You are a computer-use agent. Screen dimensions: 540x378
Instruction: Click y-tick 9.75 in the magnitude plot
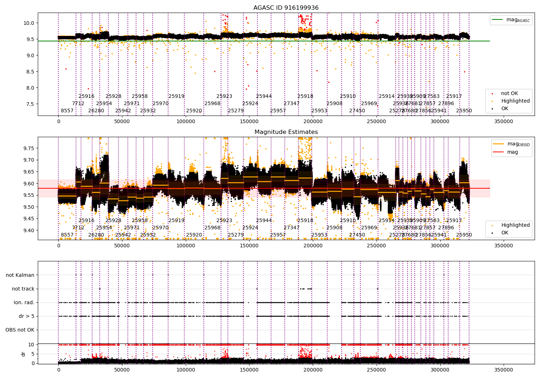[x=29, y=148]
